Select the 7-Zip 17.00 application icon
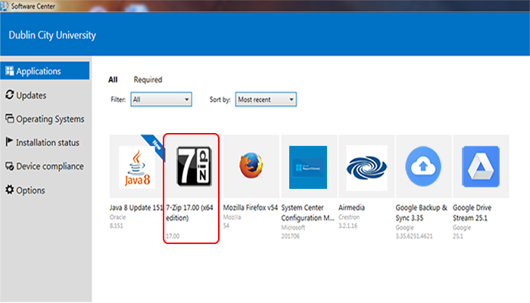 pos(194,166)
